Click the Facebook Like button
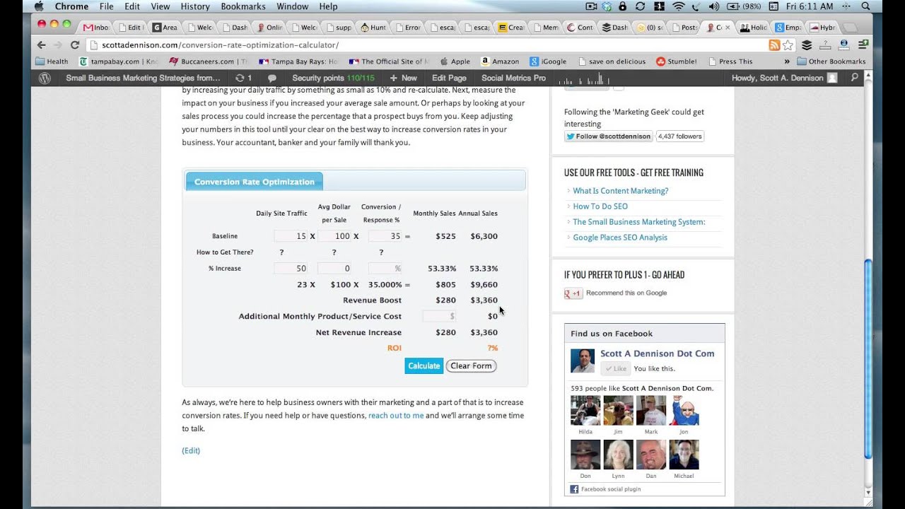Viewport: 905px width, 509px height. coord(615,368)
